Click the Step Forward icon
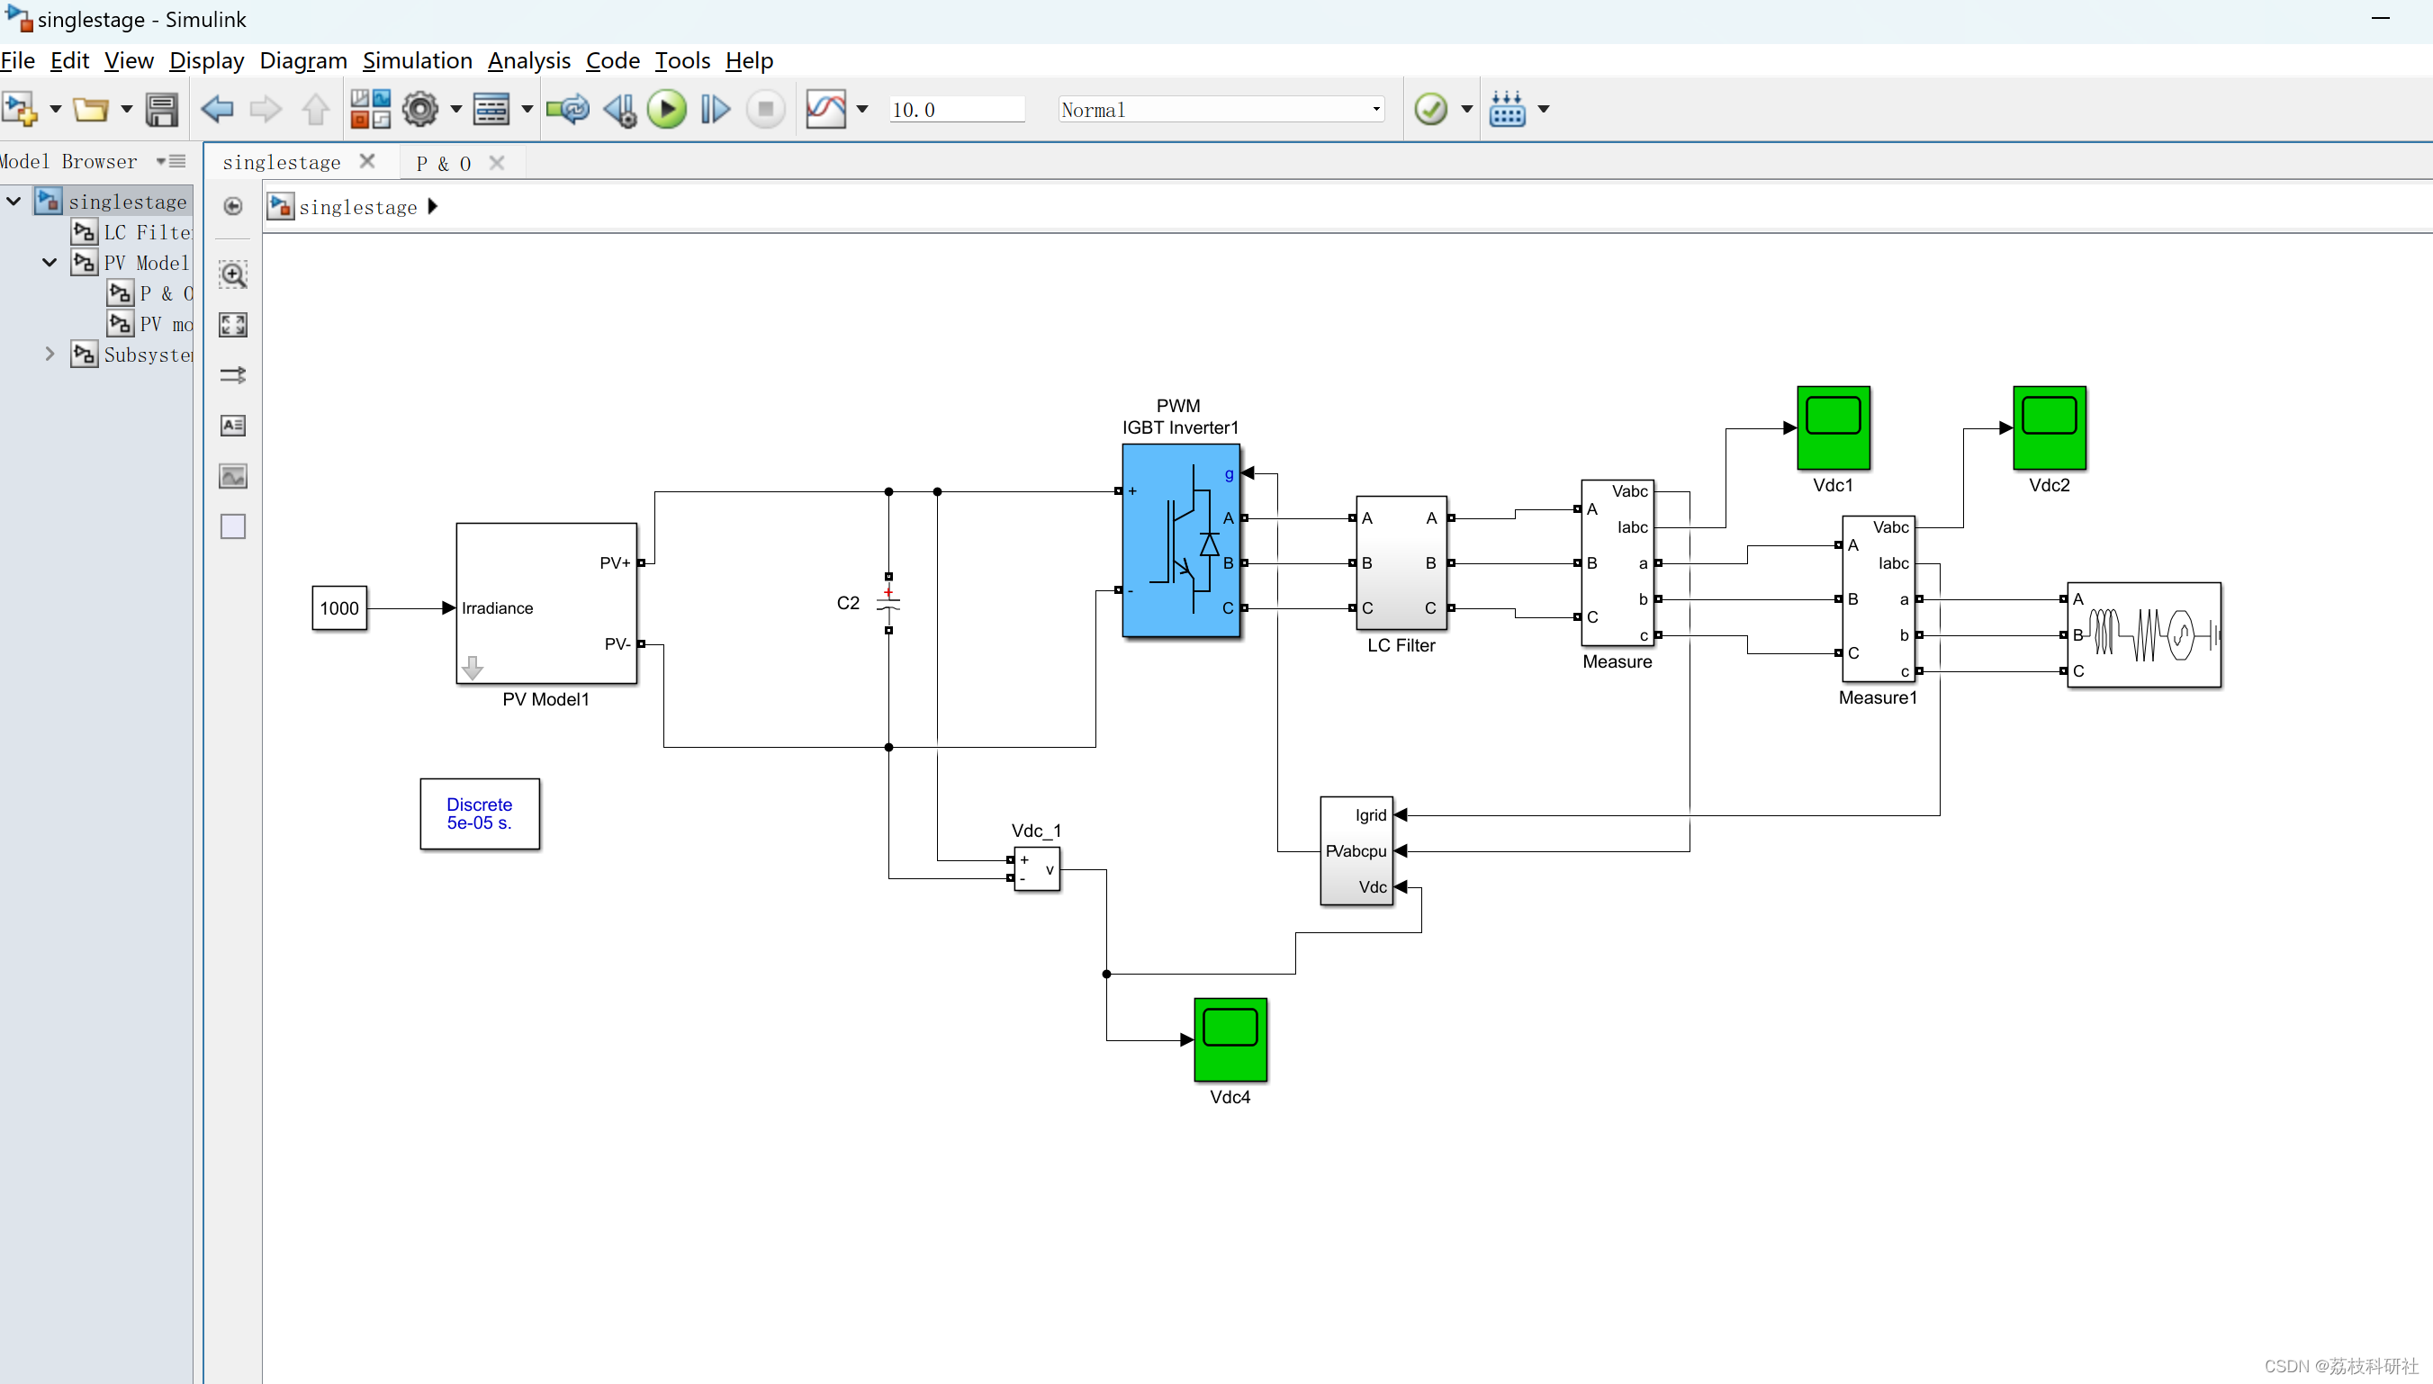Viewport: 2433px width, 1384px height. (715, 109)
